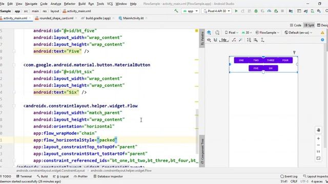
Task: Click the Pack icon in design toolbar
Action: 249,40
